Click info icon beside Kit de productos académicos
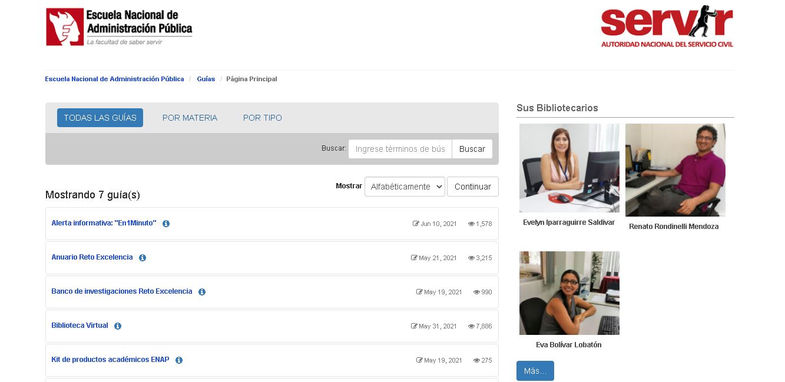The height and width of the screenshot is (382, 785). pyautogui.click(x=179, y=360)
